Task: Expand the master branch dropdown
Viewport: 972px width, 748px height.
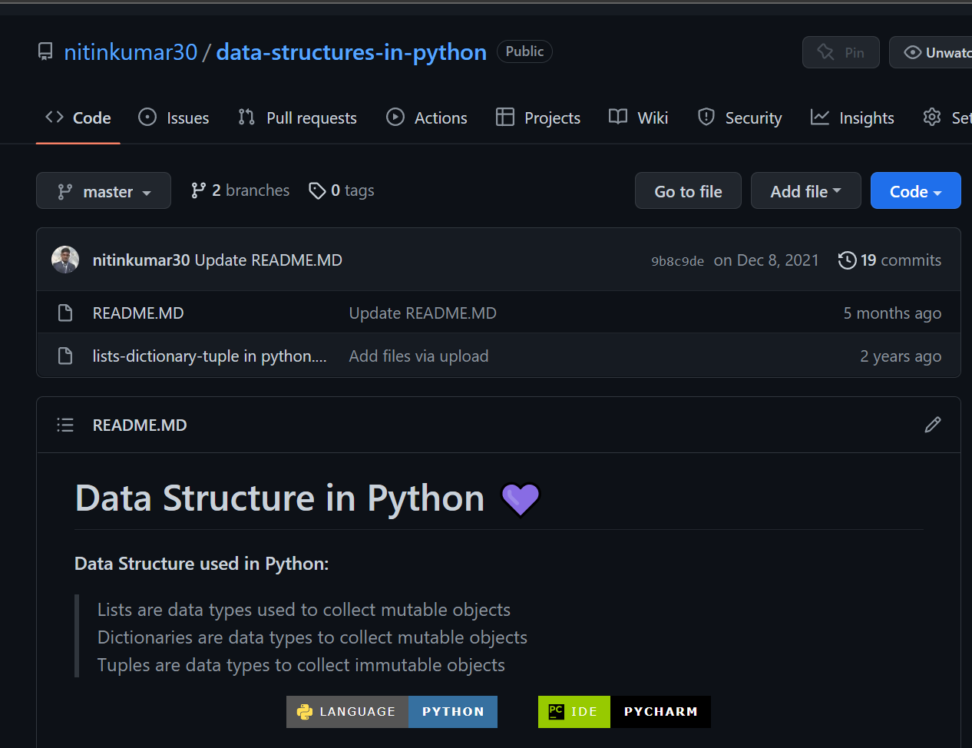Action: coord(104,191)
